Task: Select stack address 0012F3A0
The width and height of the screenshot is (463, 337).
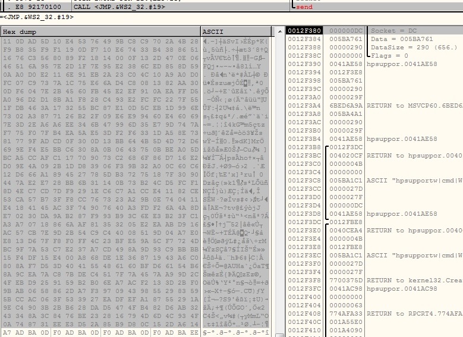Action: pyautogui.click(x=304, y=97)
